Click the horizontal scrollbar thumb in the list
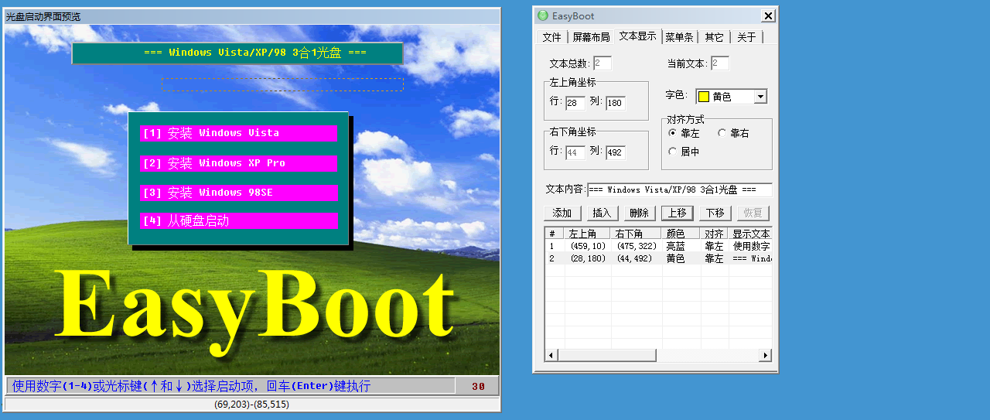The height and width of the screenshot is (420, 990). click(607, 355)
